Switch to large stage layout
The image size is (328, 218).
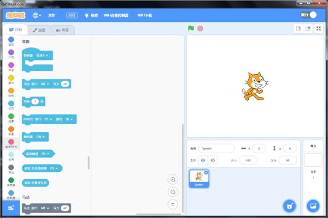point(308,28)
